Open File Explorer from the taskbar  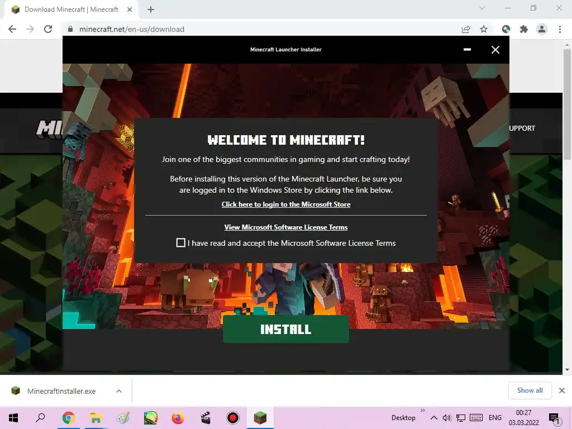(x=96, y=418)
